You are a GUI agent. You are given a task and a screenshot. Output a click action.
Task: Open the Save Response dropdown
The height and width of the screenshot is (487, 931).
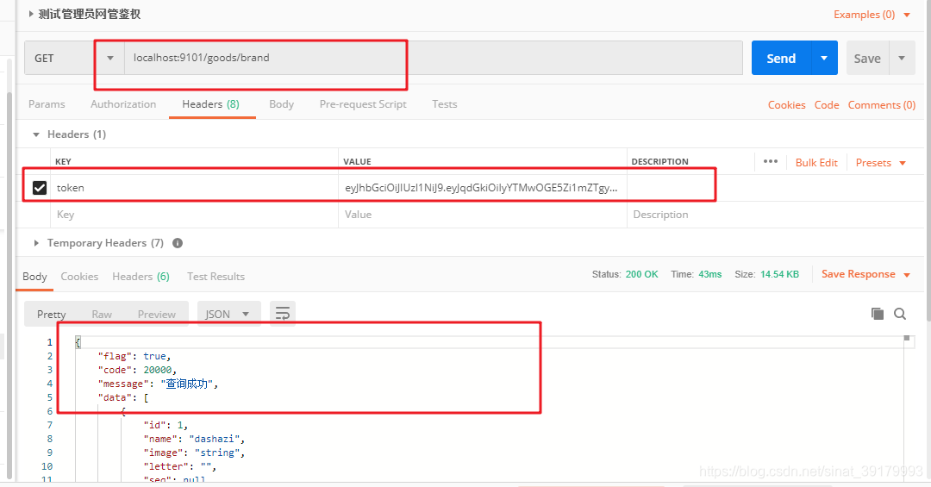coord(865,274)
